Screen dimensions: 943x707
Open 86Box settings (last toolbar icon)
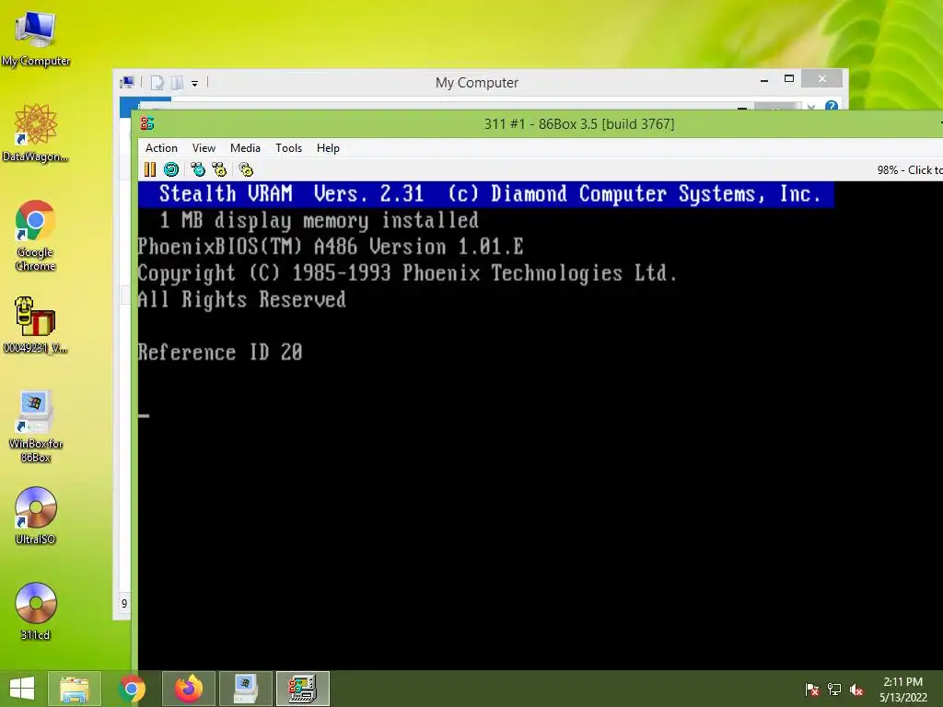pos(246,169)
